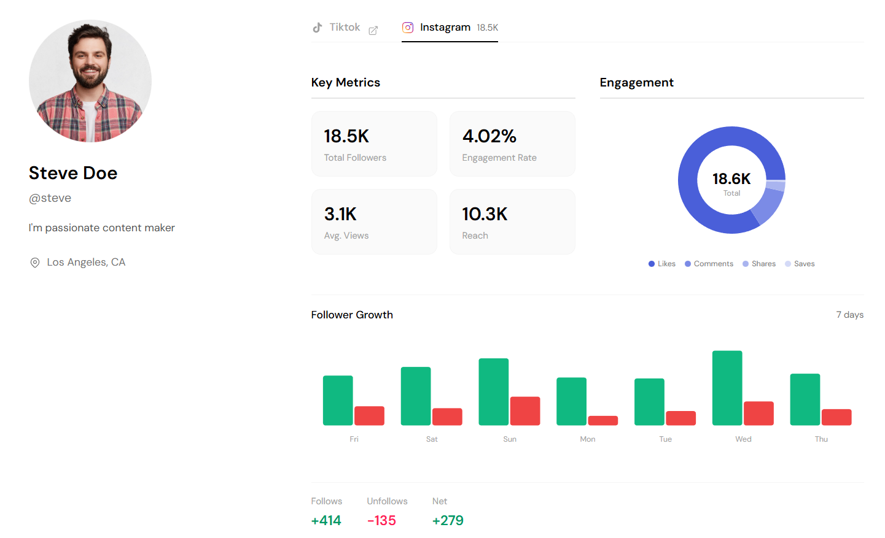Open TikTok profile external link icon
This screenshot has width=885, height=538.
(373, 30)
